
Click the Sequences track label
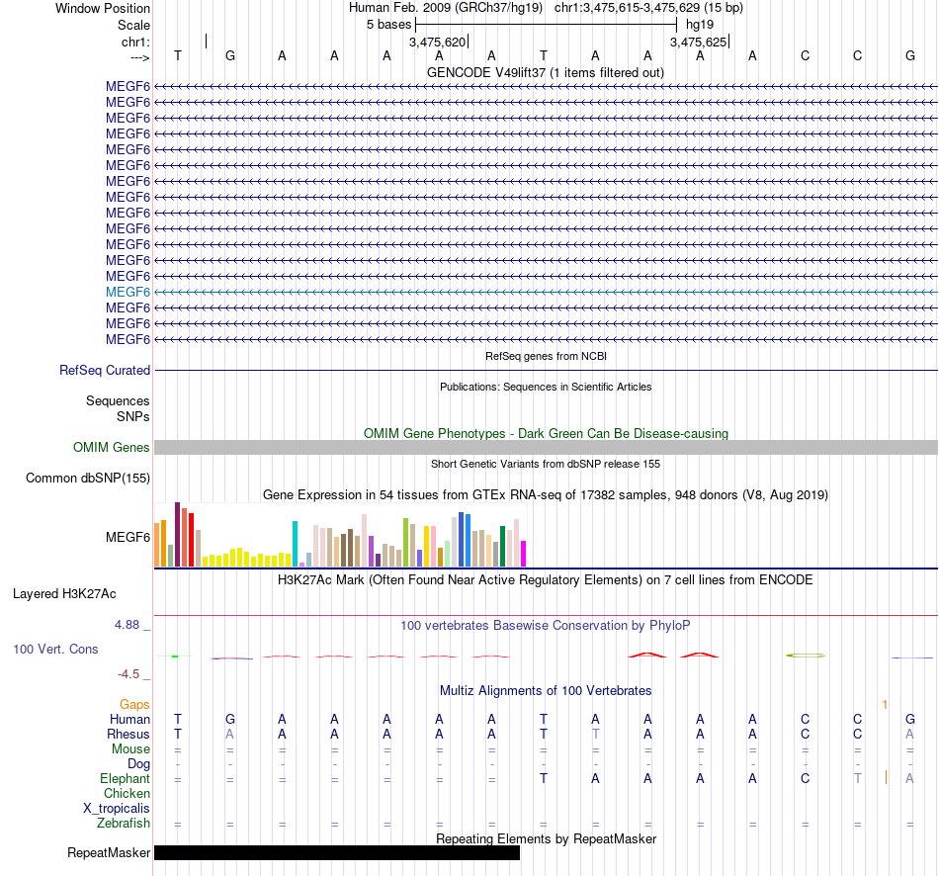(118, 400)
